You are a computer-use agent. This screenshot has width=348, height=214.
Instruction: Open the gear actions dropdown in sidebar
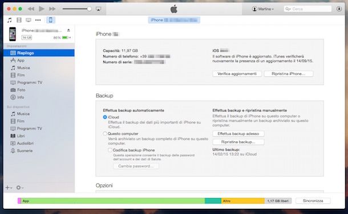click(20, 188)
